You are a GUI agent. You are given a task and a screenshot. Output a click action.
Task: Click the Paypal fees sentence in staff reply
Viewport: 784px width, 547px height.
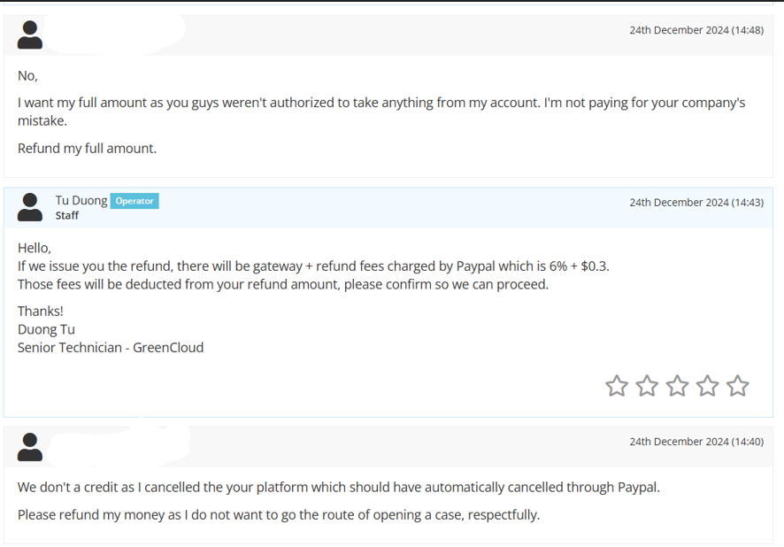pos(313,266)
